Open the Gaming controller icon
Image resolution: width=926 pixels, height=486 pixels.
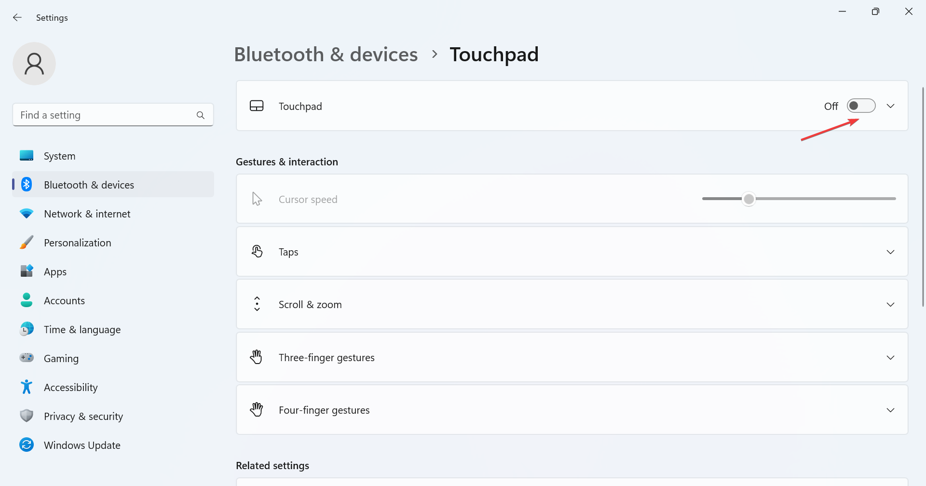tap(27, 358)
